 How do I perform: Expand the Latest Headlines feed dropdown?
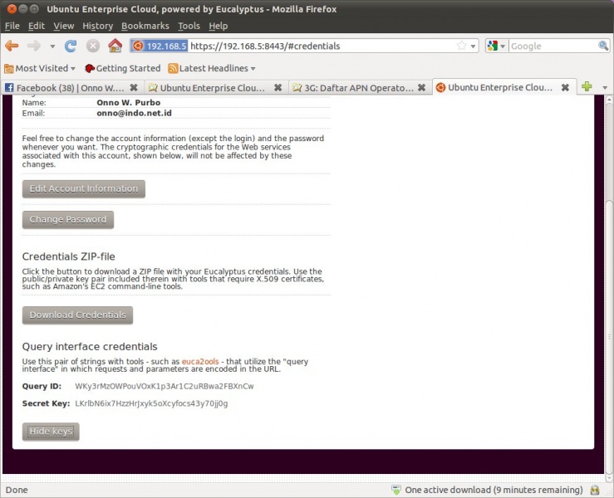coord(212,68)
